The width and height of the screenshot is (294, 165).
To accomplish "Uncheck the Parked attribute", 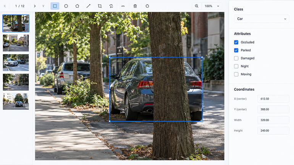I will click(236, 50).
